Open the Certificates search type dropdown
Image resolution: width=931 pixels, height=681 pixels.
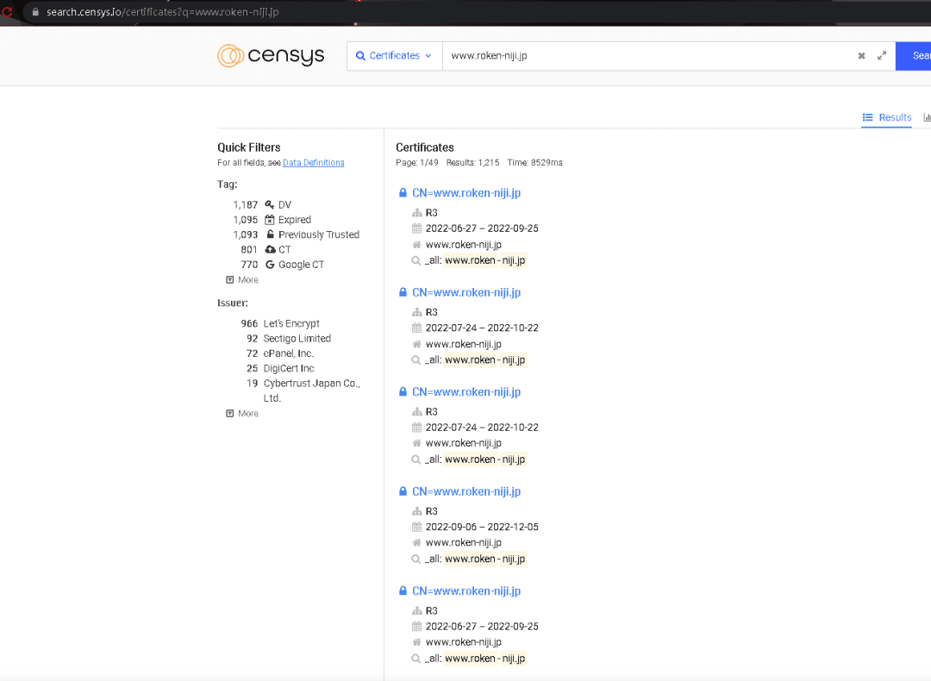[394, 56]
